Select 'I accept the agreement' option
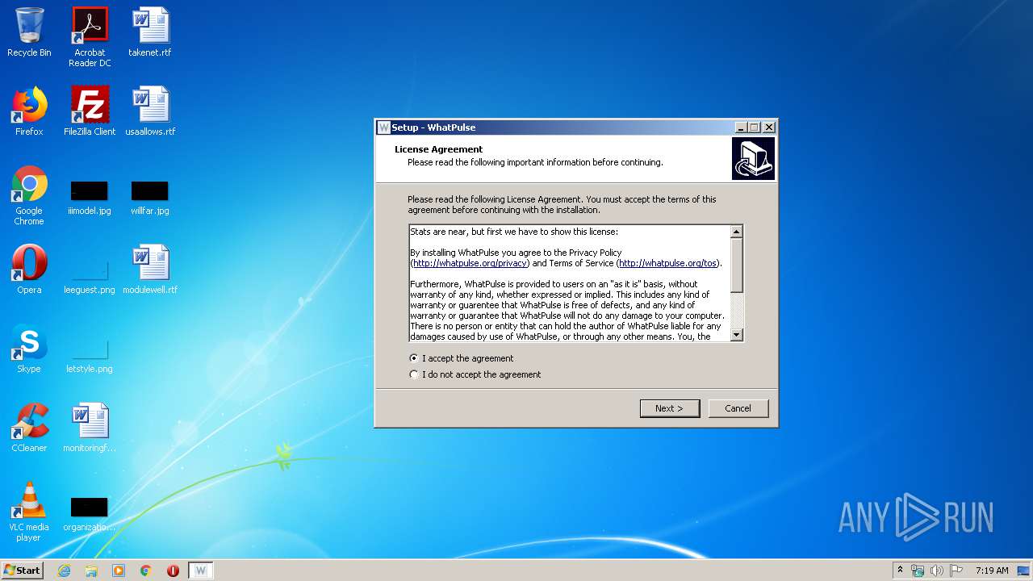Screen dimensions: 1033x581 tap(462, 358)
